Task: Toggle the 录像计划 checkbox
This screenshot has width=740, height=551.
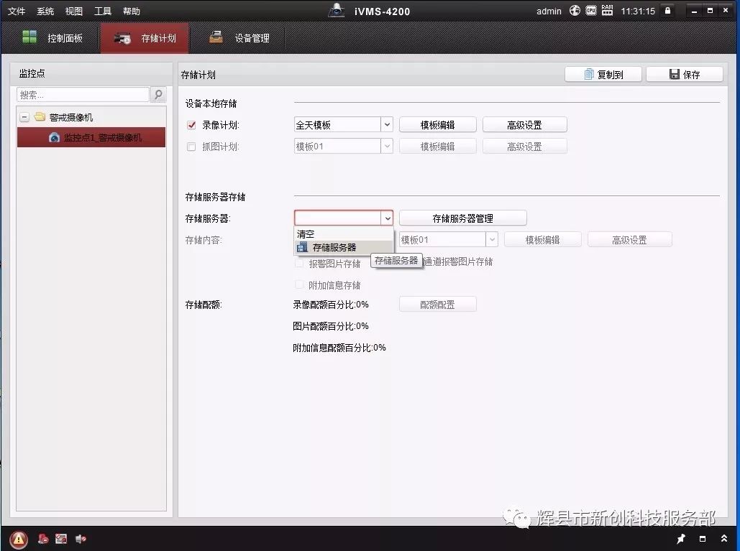Action: click(x=191, y=125)
